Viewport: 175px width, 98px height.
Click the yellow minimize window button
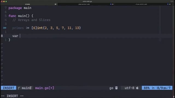click(4, 1)
